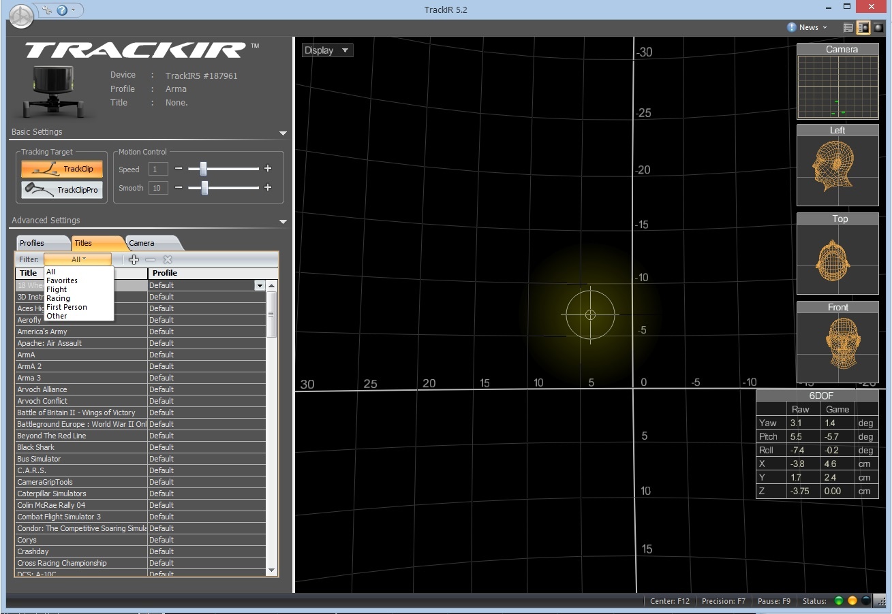The height and width of the screenshot is (614, 892).
Task: Click the Default profile cell for Crashday
Action: pos(206,551)
